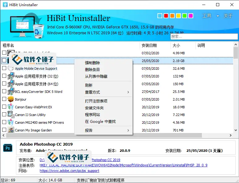Open the HKEY_LOCAL_MACHINE registry key link
The image size is (239, 183).
tap(123, 165)
